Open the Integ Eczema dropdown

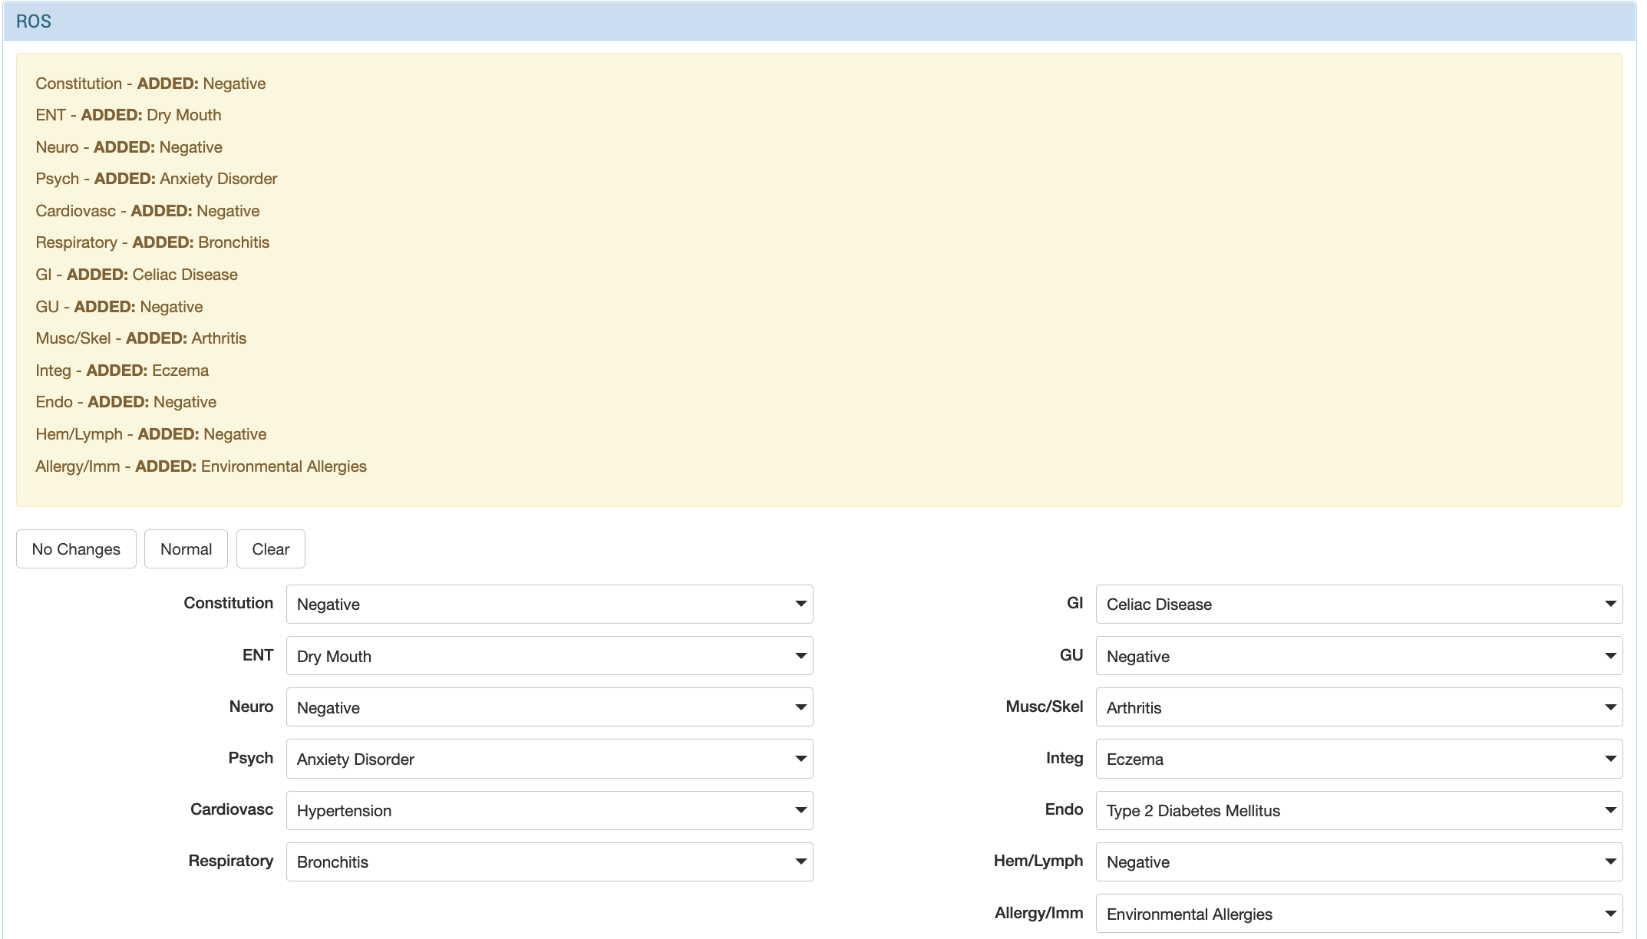pyautogui.click(x=1358, y=759)
